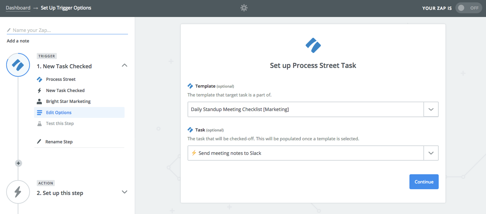The height and width of the screenshot is (214, 486).
Task: Click the lightning bolt icon beside New Task Checked
Action: tap(39, 90)
